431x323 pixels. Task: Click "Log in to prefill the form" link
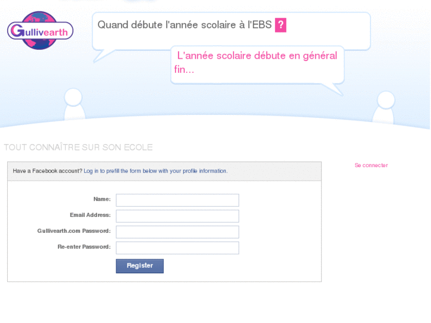pos(155,171)
